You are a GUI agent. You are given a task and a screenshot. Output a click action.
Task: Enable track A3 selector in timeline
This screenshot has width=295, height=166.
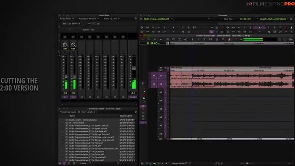click(x=161, y=92)
